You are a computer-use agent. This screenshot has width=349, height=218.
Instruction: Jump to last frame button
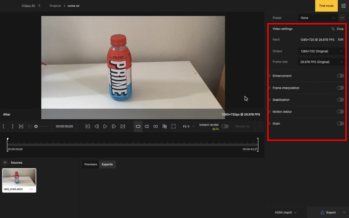point(122,126)
